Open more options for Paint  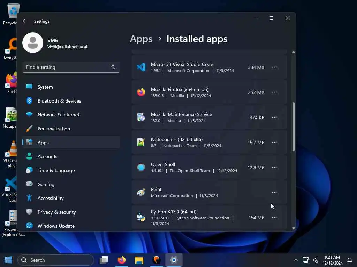tap(274, 192)
